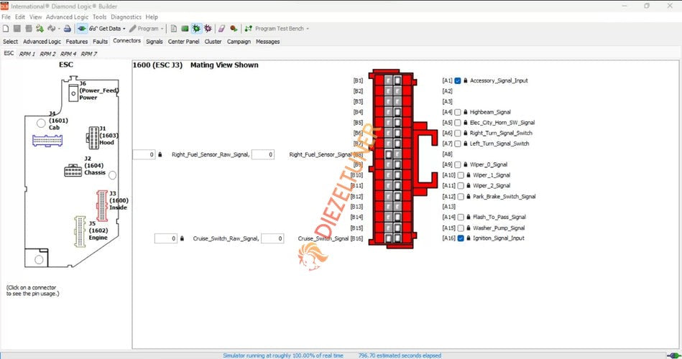Uncheck the Ignition_Signal_Input checkbox

click(x=461, y=238)
